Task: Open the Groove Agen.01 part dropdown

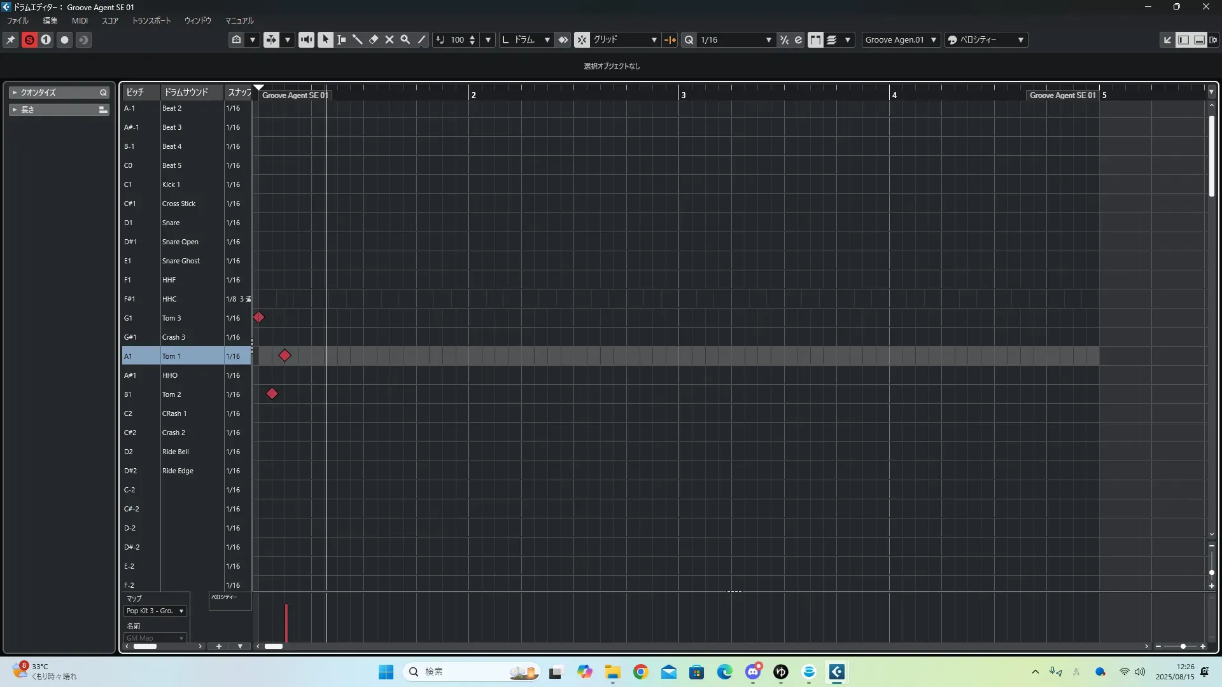Action: [x=901, y=39]
